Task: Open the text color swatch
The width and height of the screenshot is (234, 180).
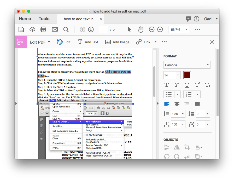Action: [187, 75]
